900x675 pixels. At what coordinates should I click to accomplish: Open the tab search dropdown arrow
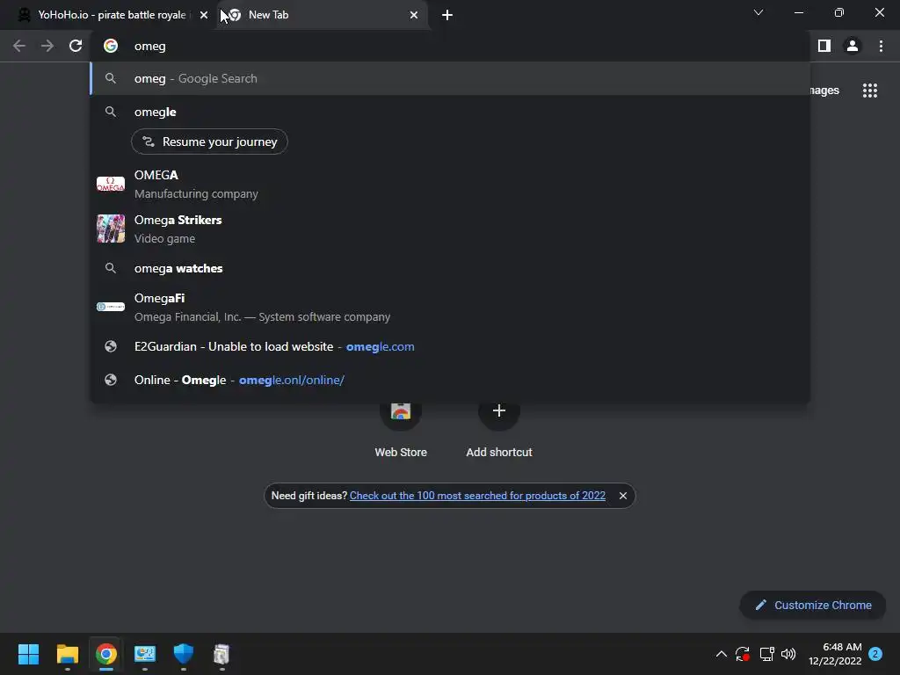coord(758,12)
